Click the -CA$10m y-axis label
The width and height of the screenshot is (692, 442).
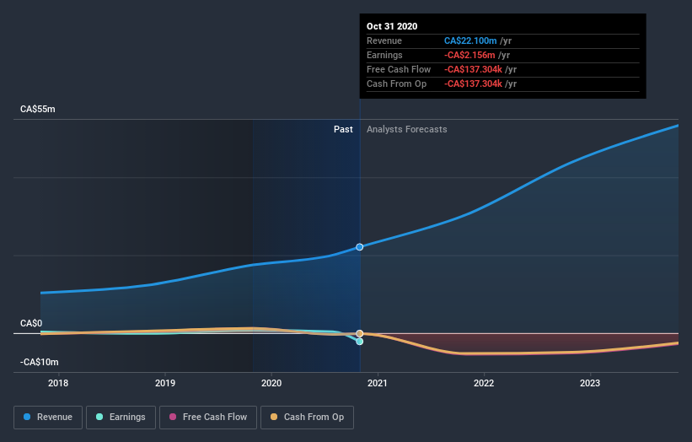pos(40,362)
